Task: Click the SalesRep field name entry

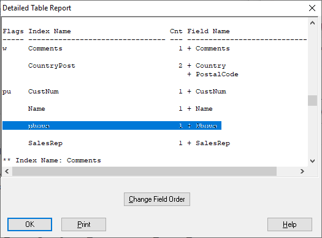Action: (213, 143)
